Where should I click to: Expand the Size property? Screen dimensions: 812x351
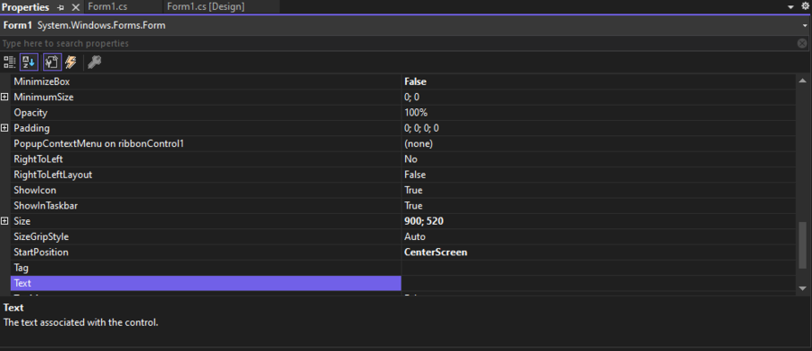(x=5, y=221)
